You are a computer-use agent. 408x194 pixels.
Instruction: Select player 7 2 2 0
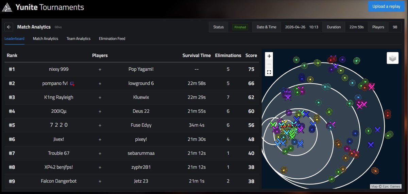point(59,125)
